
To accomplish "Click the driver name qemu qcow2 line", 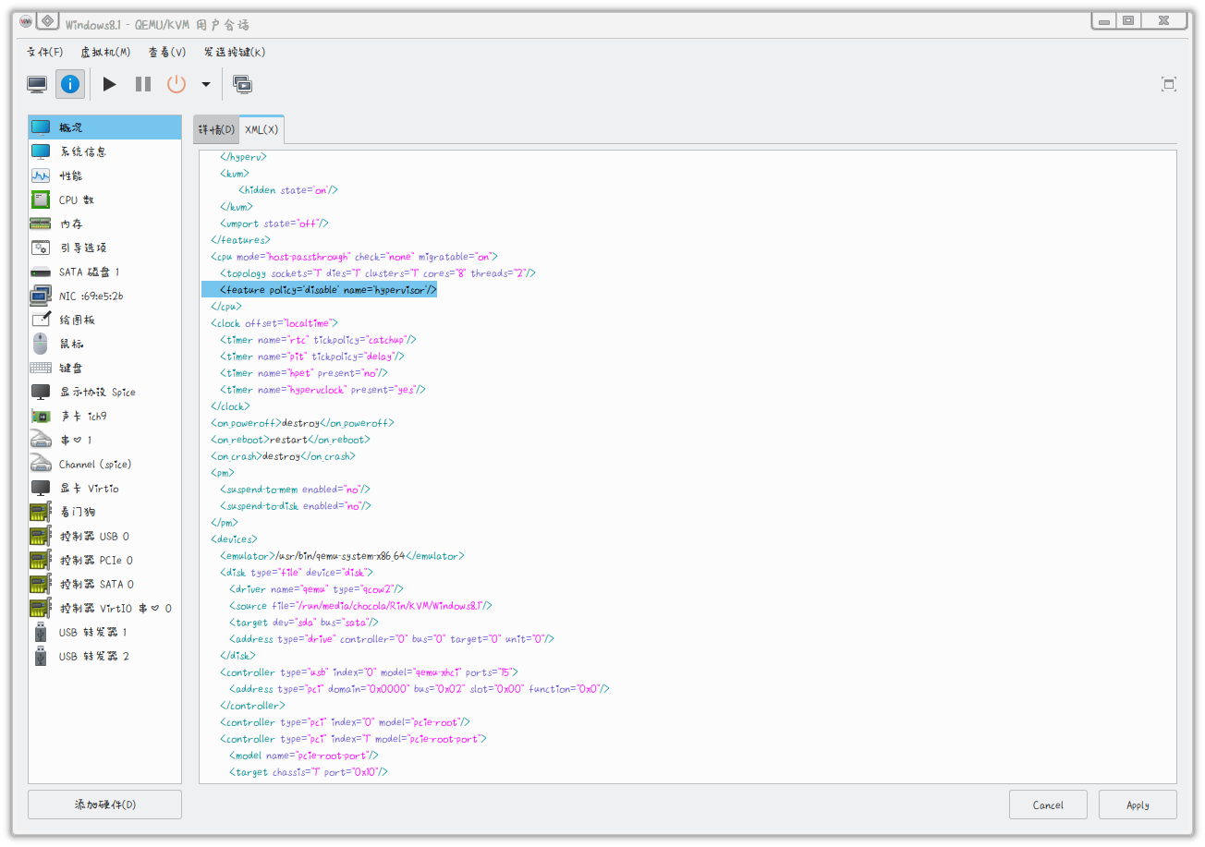I will (x=316, y=589).
